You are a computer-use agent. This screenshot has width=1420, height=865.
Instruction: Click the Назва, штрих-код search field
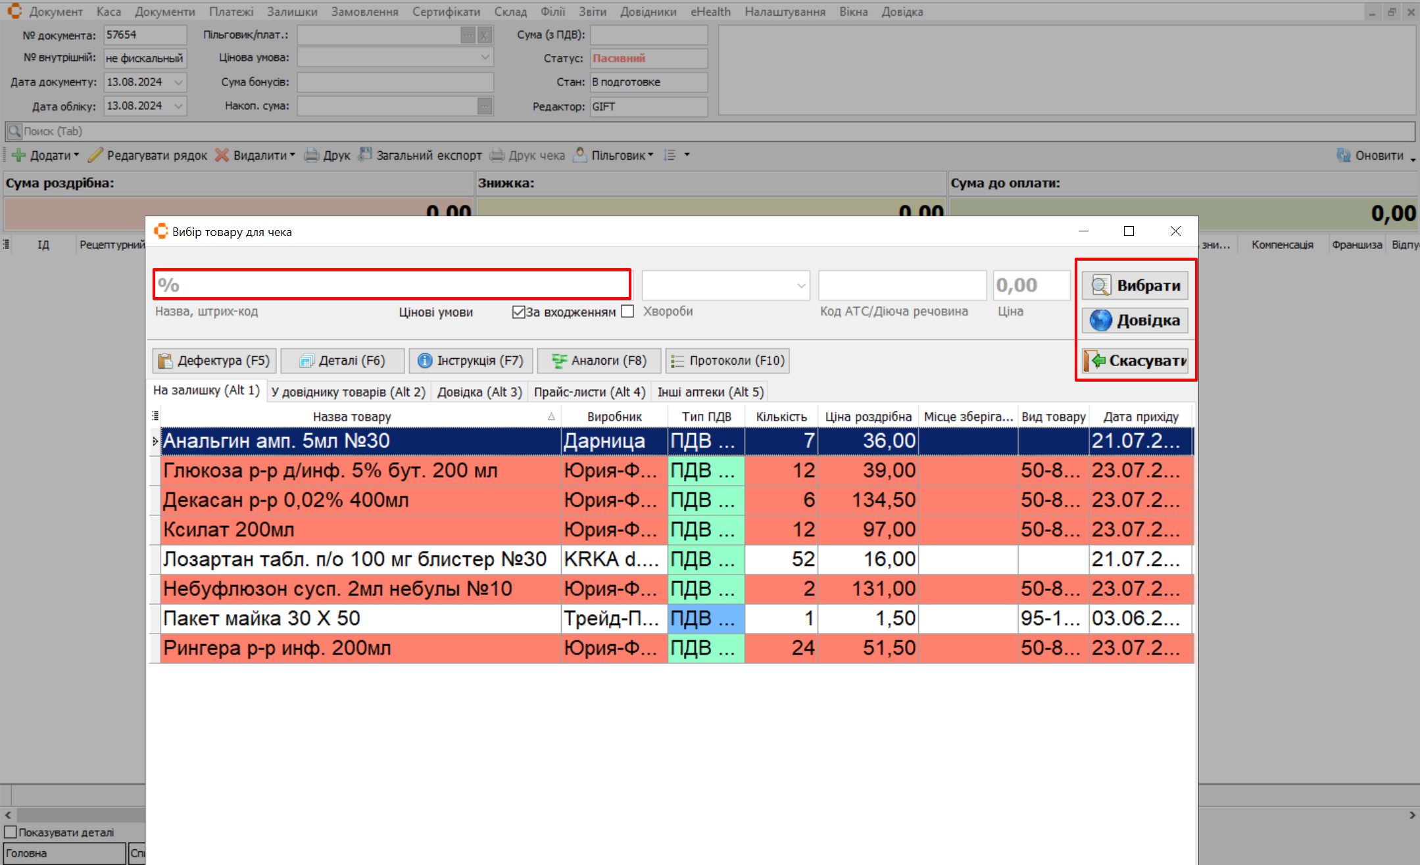pyautogui.click(x=392, y=285)
